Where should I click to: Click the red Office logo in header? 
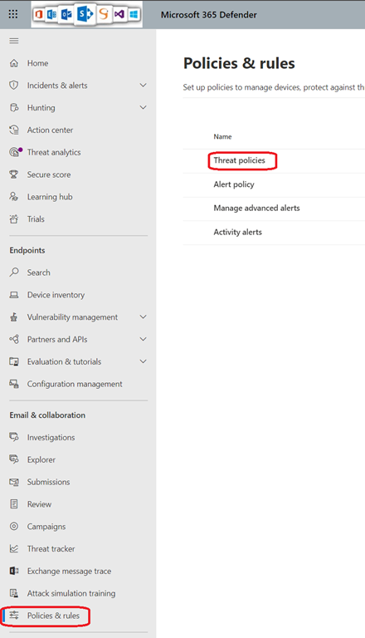(39, 15)
